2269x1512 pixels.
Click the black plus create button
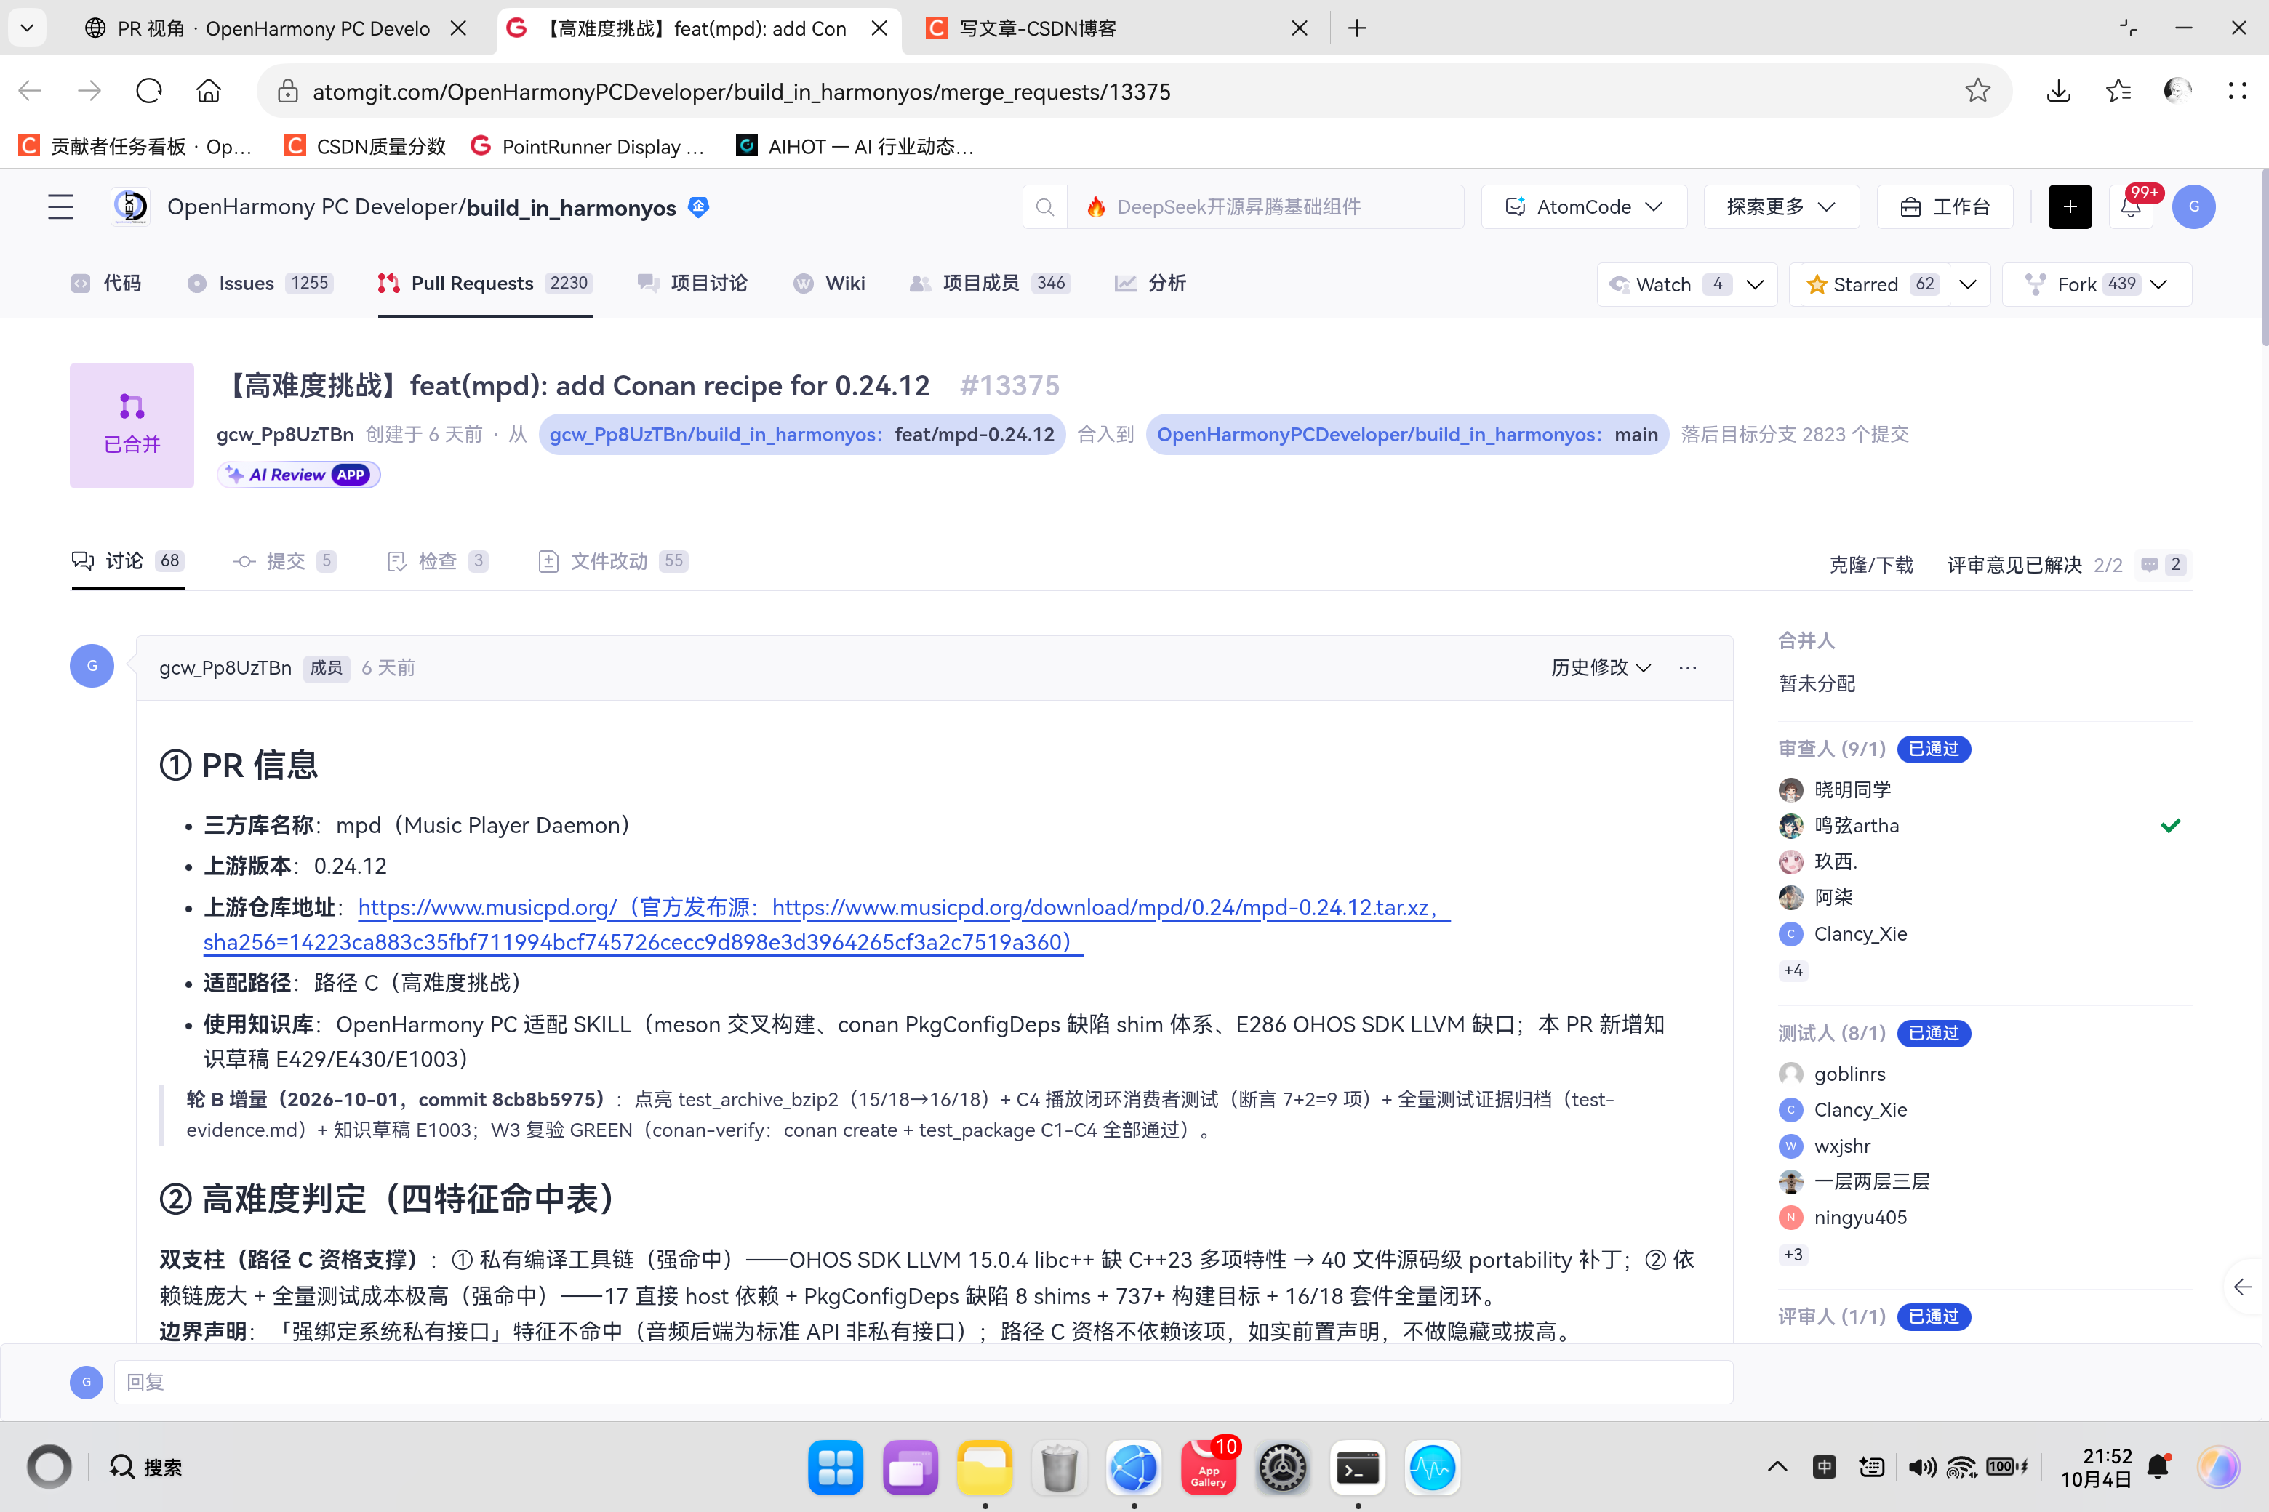pos(2069,206)
